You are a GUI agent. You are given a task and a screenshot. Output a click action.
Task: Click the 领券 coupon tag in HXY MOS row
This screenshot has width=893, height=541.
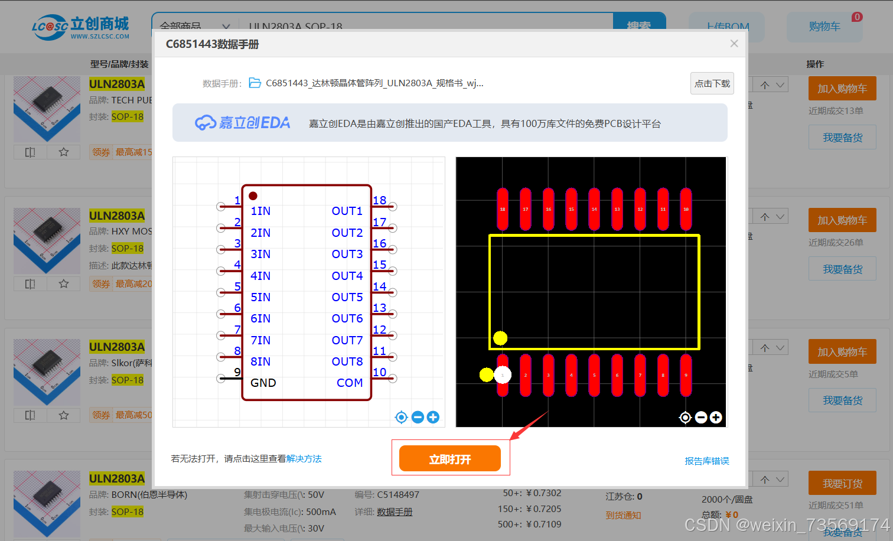click(x=101, y=284)
